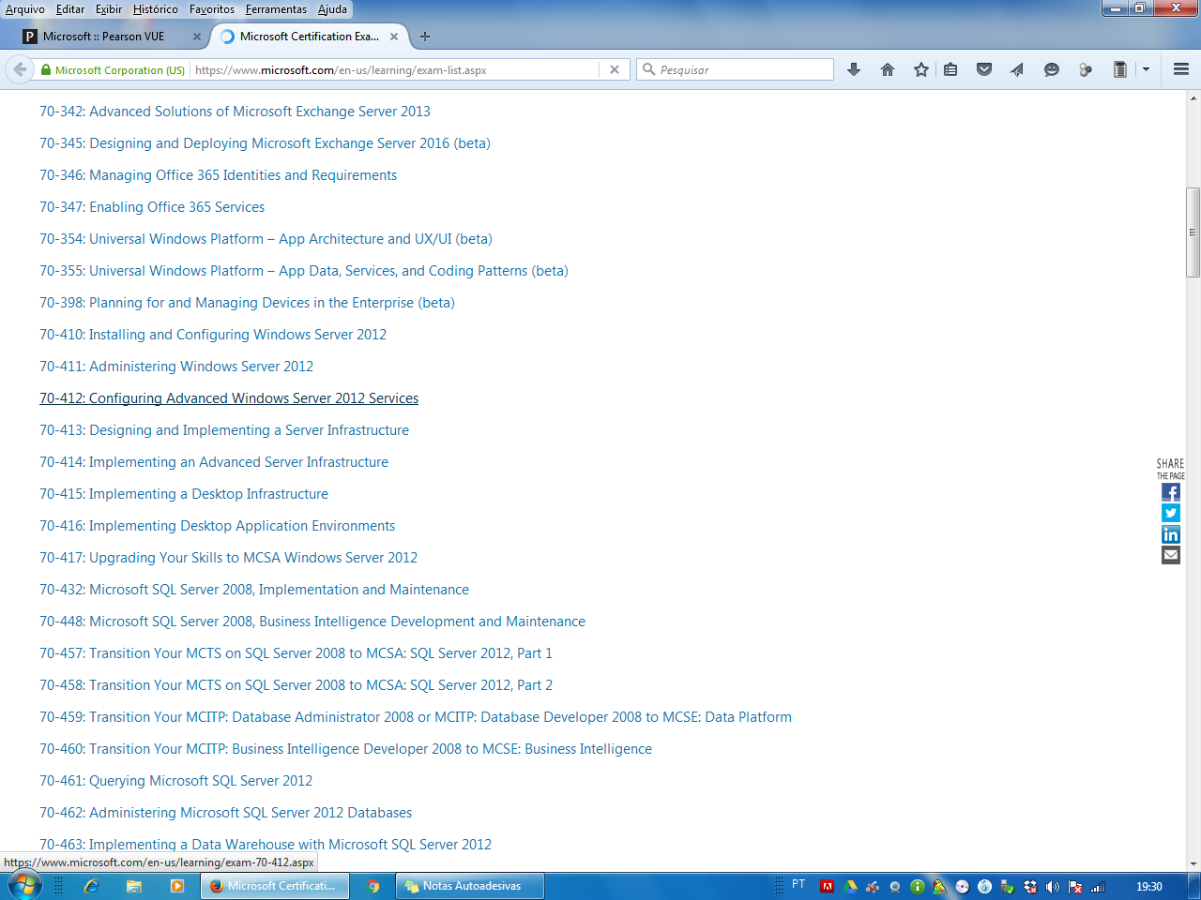The height and width of the screenshot is (900, 1201).
Task: Open Firefox Hello chat smiley icon
Action: pos(1052,69)
